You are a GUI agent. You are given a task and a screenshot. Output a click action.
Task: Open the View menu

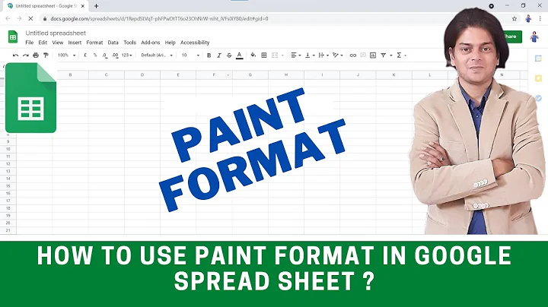point(58,43)
